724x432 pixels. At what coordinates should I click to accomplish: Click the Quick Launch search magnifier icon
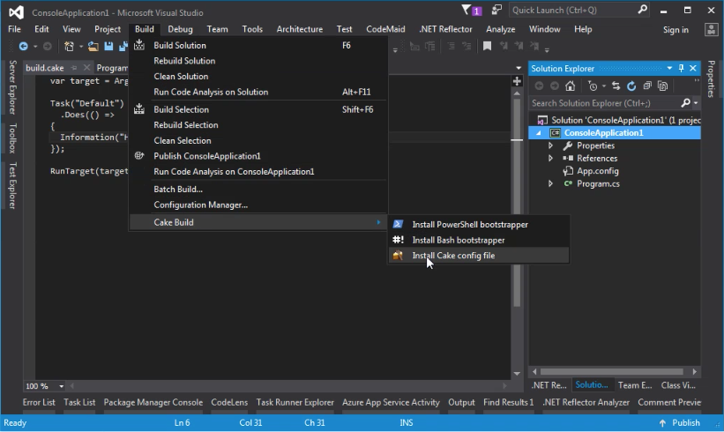(642, 10)
